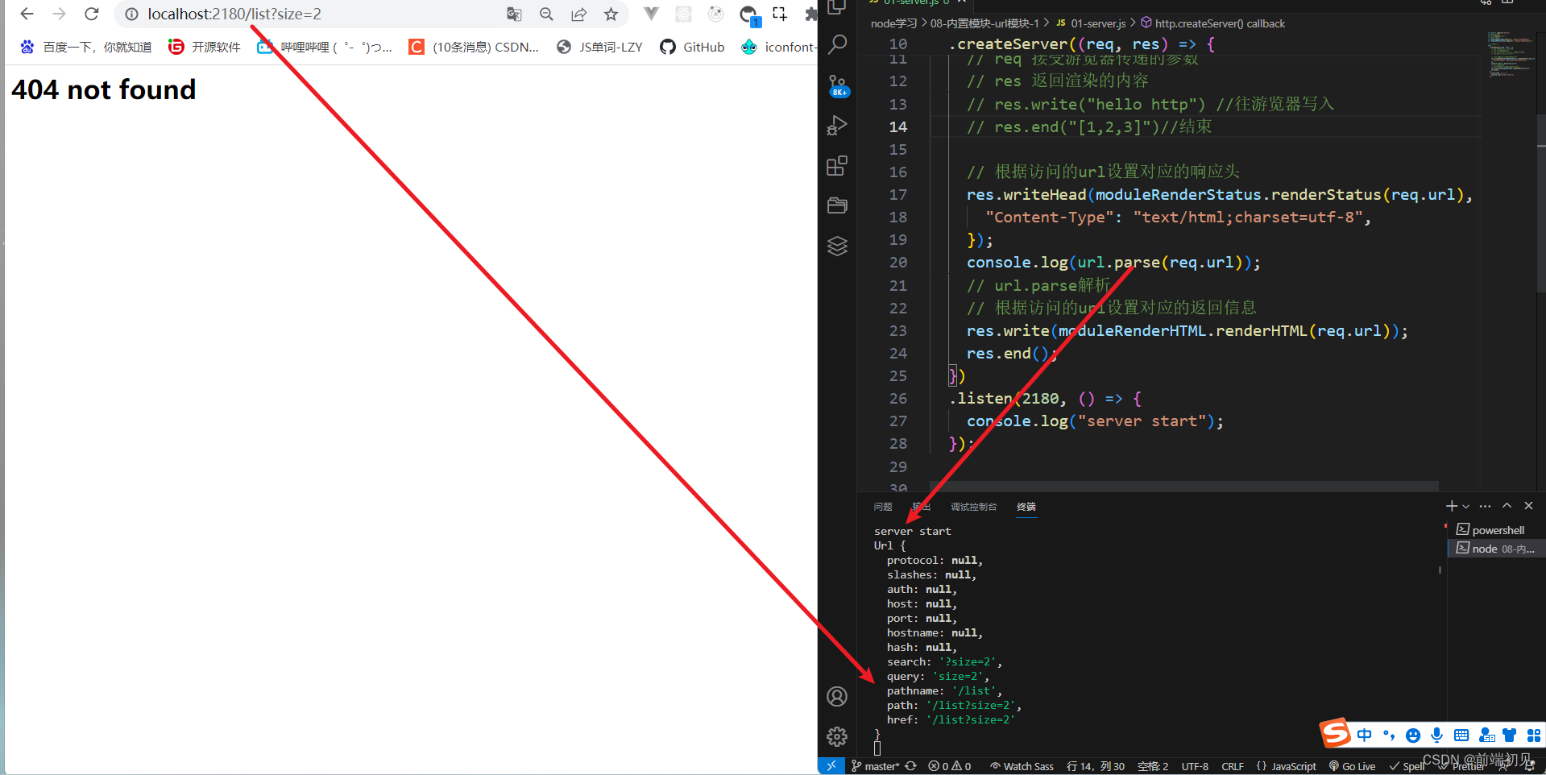
Task: Open stacked layers icon in activity bar
Action: tap(838, 246)
